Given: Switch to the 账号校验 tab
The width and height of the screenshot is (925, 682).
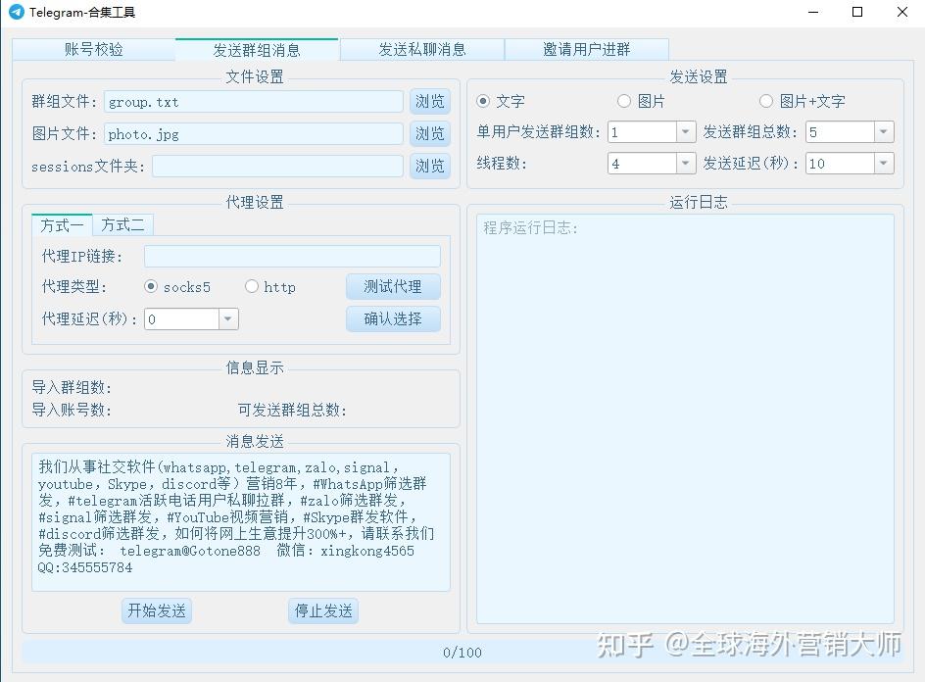Looking at the screenshot, I should click(94, 50).
